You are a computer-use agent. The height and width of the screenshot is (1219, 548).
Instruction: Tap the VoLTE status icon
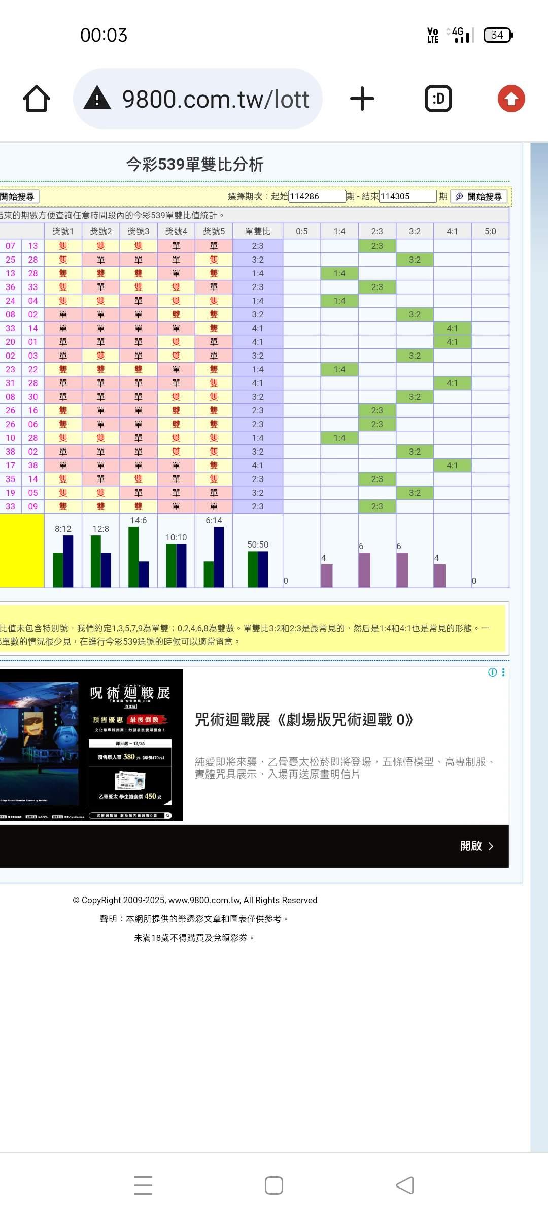433,35
